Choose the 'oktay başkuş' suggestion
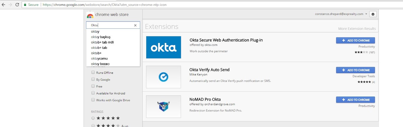Screen dimensions: 403x127 pos(113,37)
